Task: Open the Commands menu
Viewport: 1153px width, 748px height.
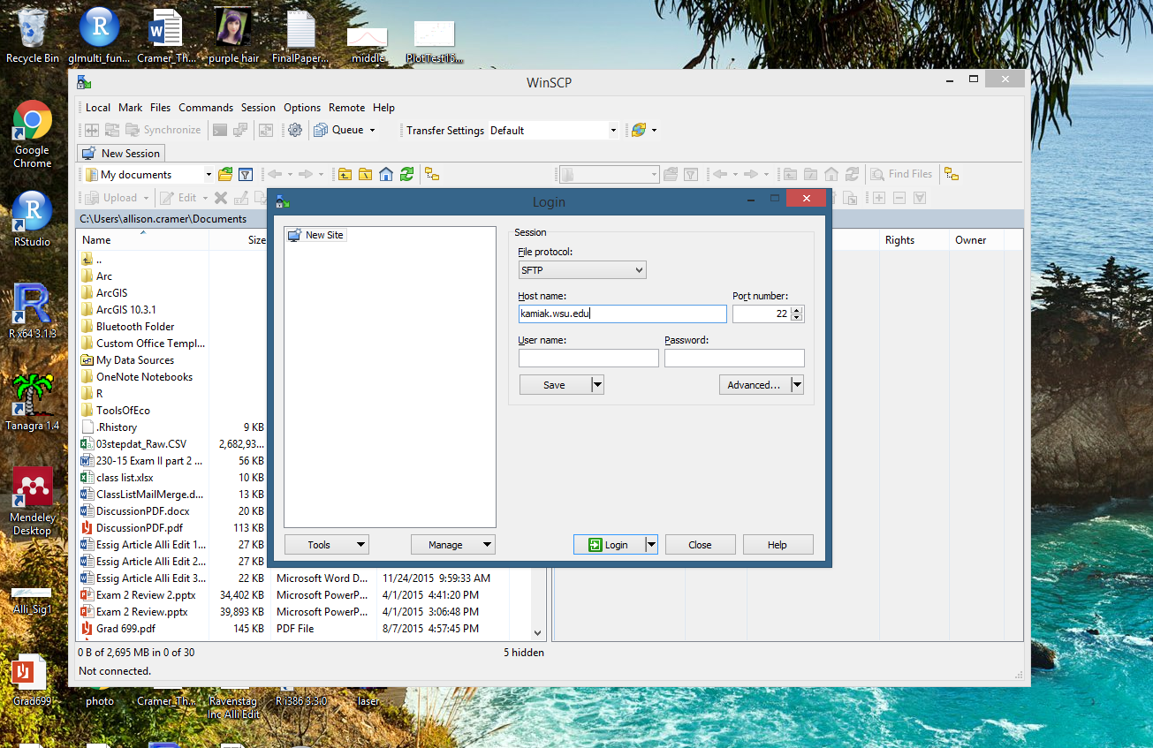Action: pos(206,107)
